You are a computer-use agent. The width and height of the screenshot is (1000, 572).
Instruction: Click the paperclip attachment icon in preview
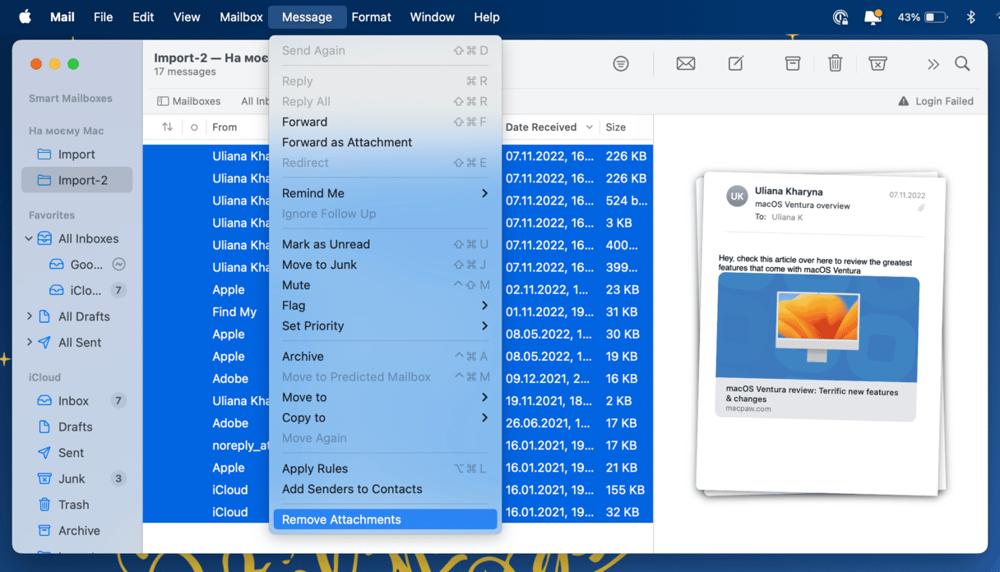coord(921,208)
